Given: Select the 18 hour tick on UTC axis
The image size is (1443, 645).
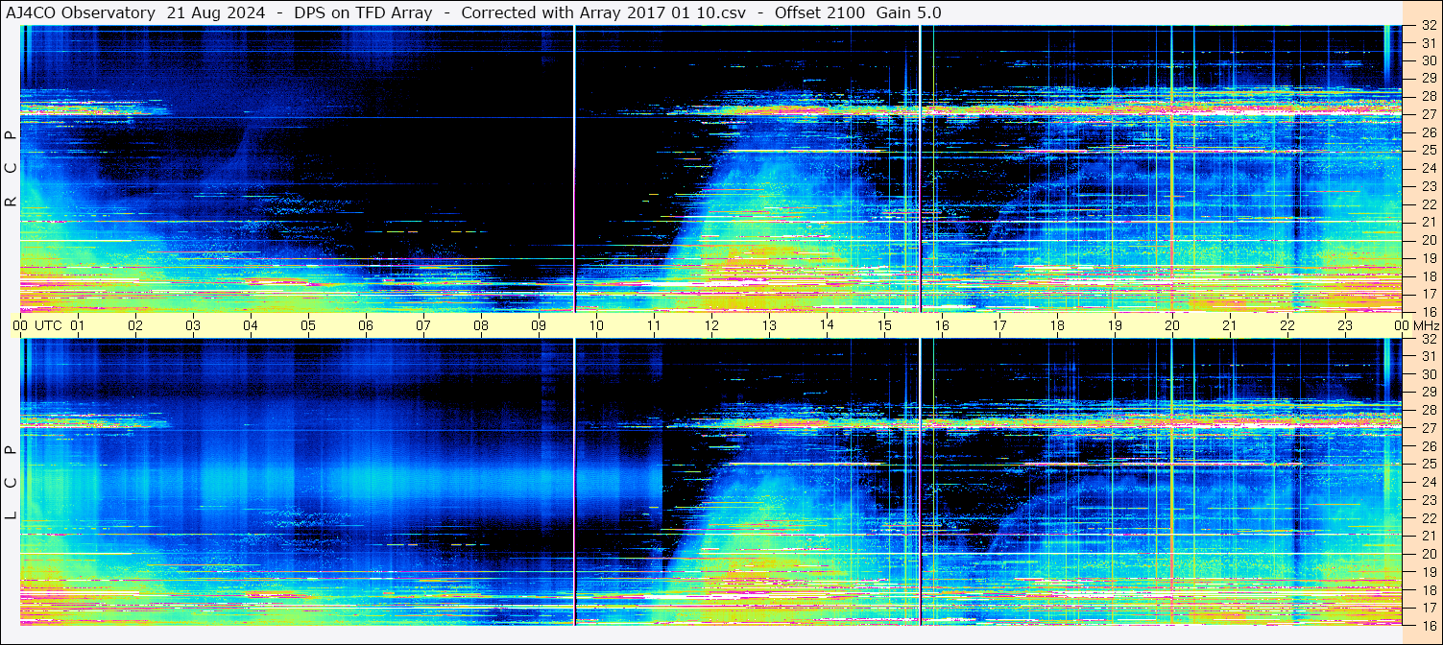Looking at the screenshot, I should coord(1056,325).
